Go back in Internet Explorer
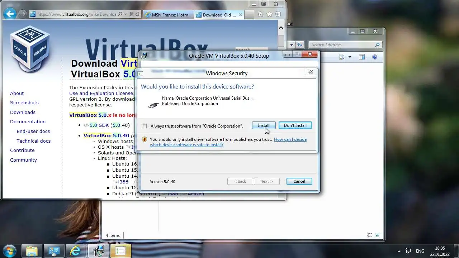This screenshot has width=459, height=258. click(10, 14)
